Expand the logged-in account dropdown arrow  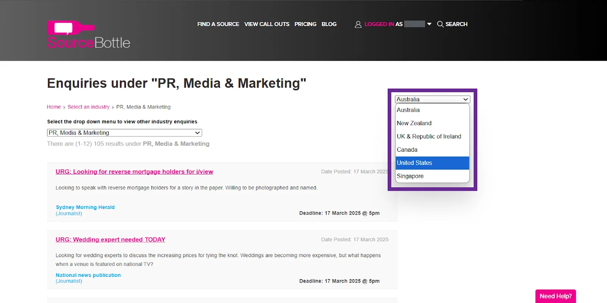click(429, 24)
